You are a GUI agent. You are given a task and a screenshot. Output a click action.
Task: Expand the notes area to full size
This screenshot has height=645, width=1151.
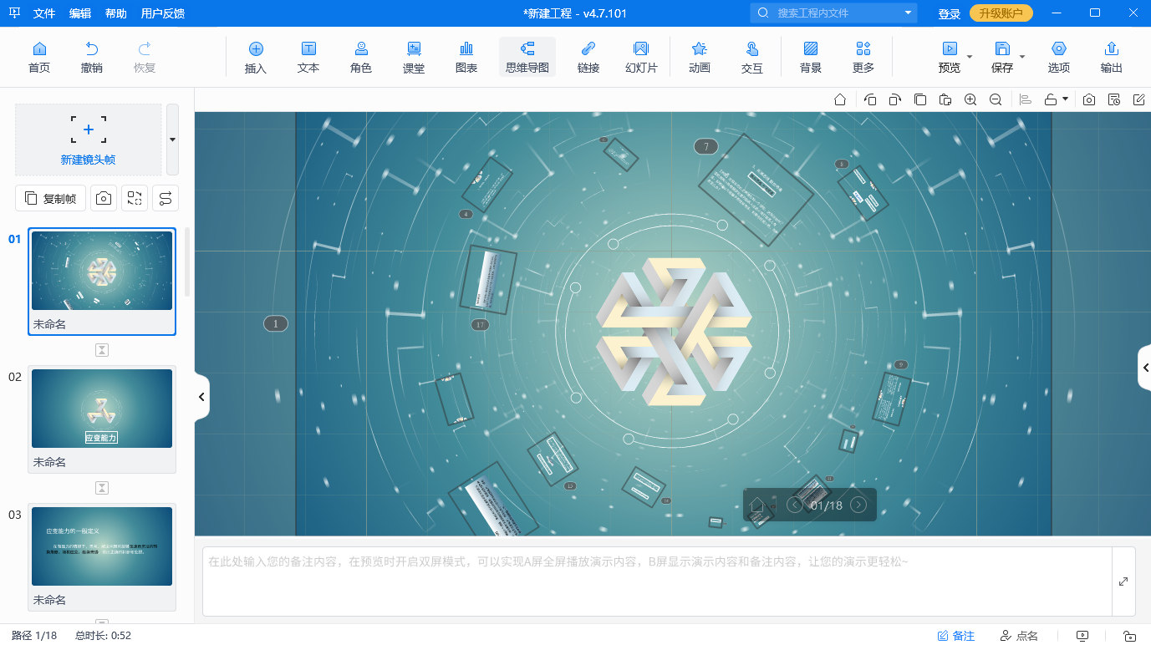pos(1123,582)
